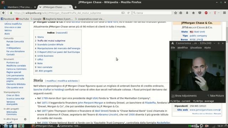
Task: Open a new tab with the plus button
Action: click(76, 7)
